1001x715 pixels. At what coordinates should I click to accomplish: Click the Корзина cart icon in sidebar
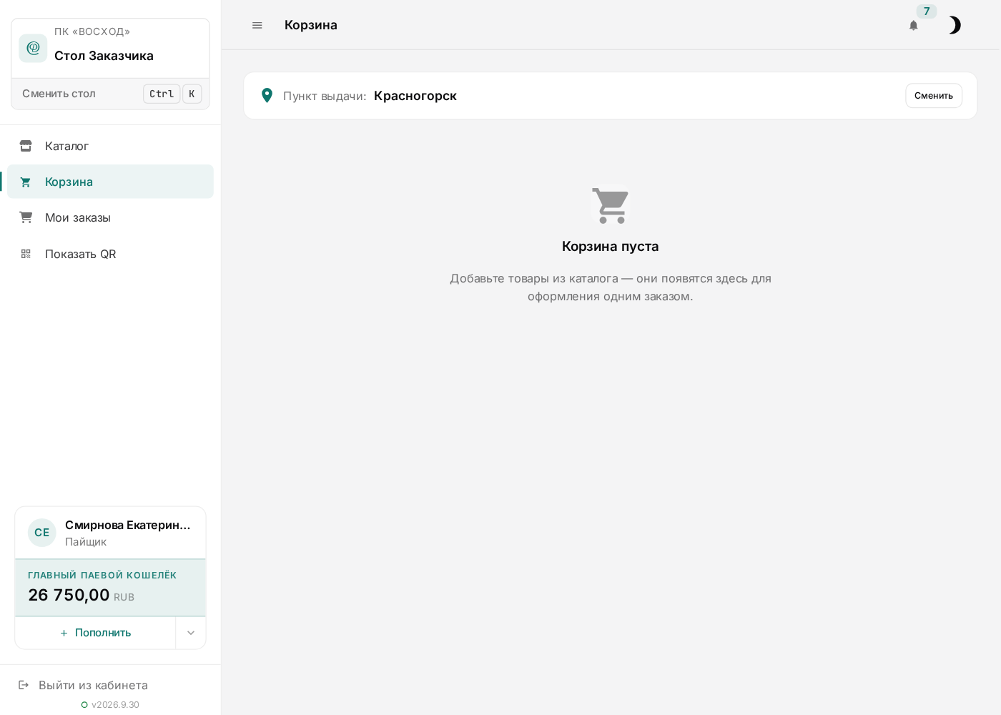[26, 182]
